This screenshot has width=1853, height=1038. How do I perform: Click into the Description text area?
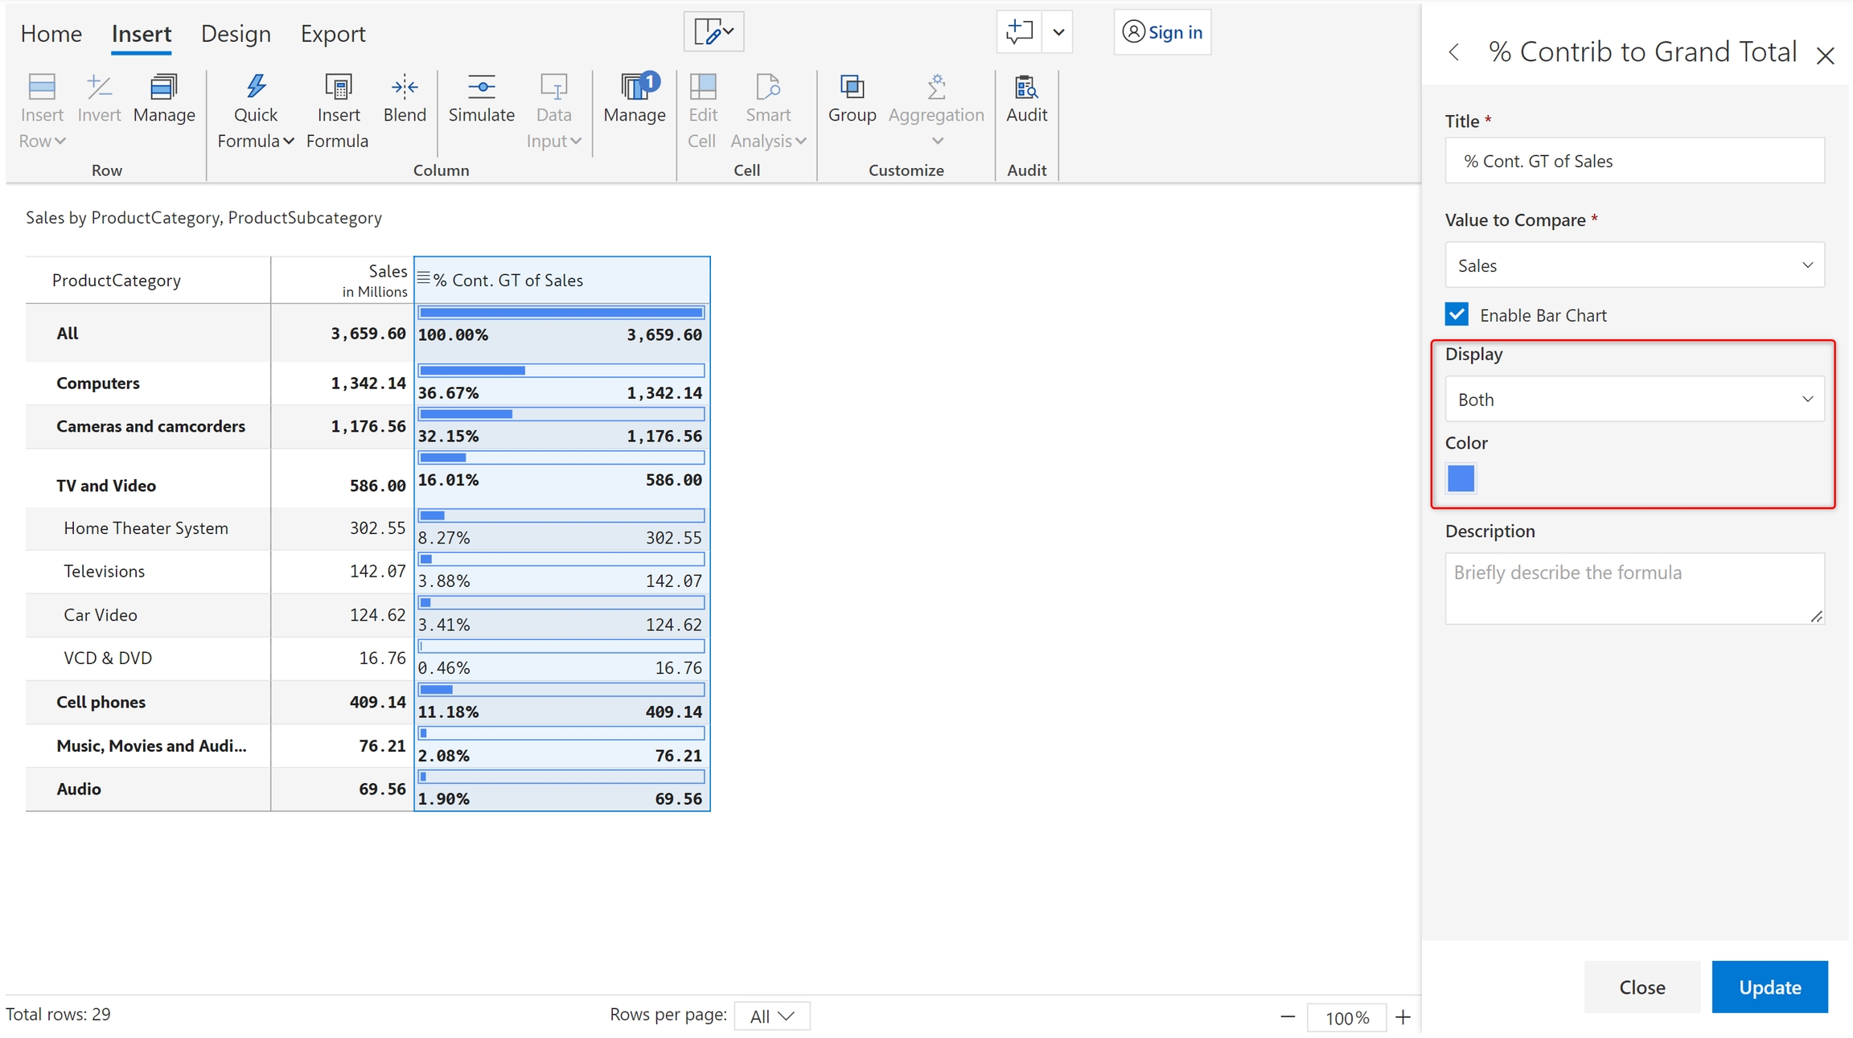click(1634, 589)
